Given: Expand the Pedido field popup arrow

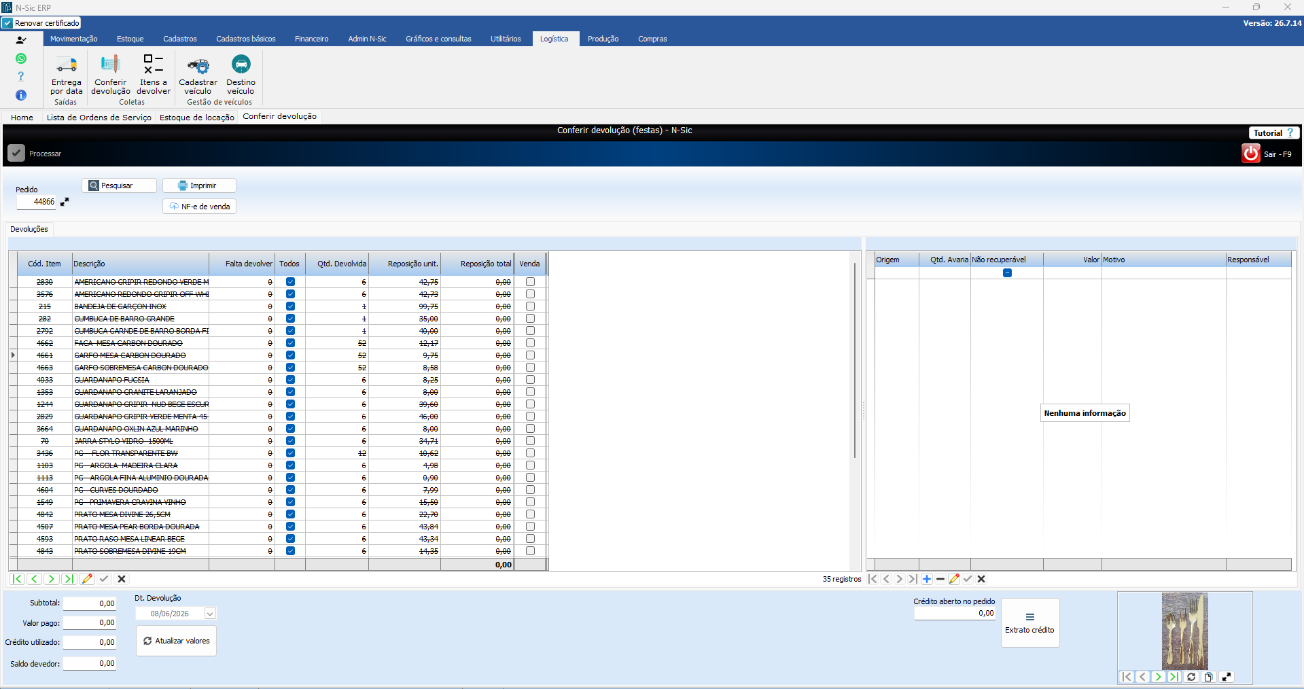Looking at the screenshot, I should click(65, 202).
